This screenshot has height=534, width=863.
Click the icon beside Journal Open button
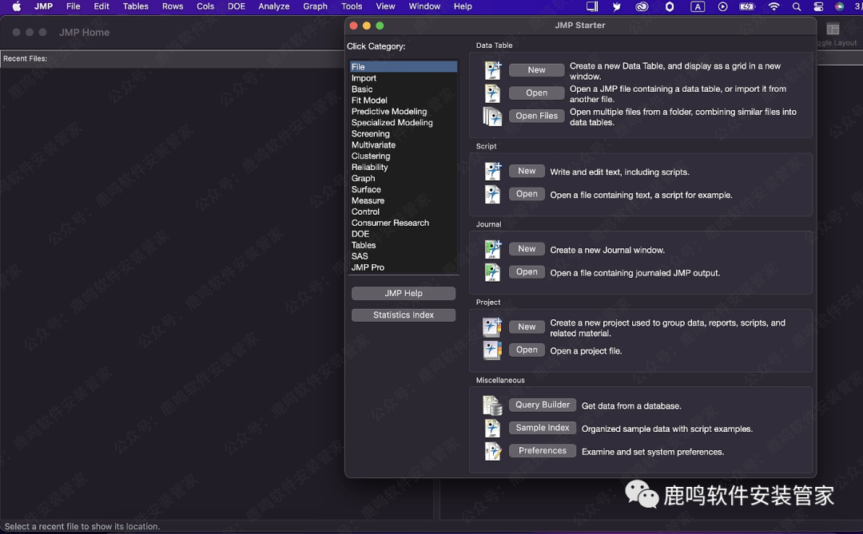(492, 272)
